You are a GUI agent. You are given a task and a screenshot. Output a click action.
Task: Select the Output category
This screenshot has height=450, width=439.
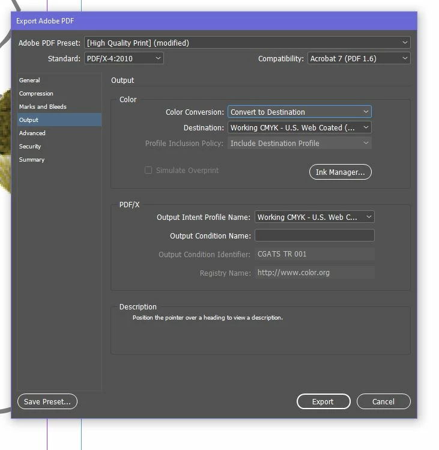[x=59, y=120]
